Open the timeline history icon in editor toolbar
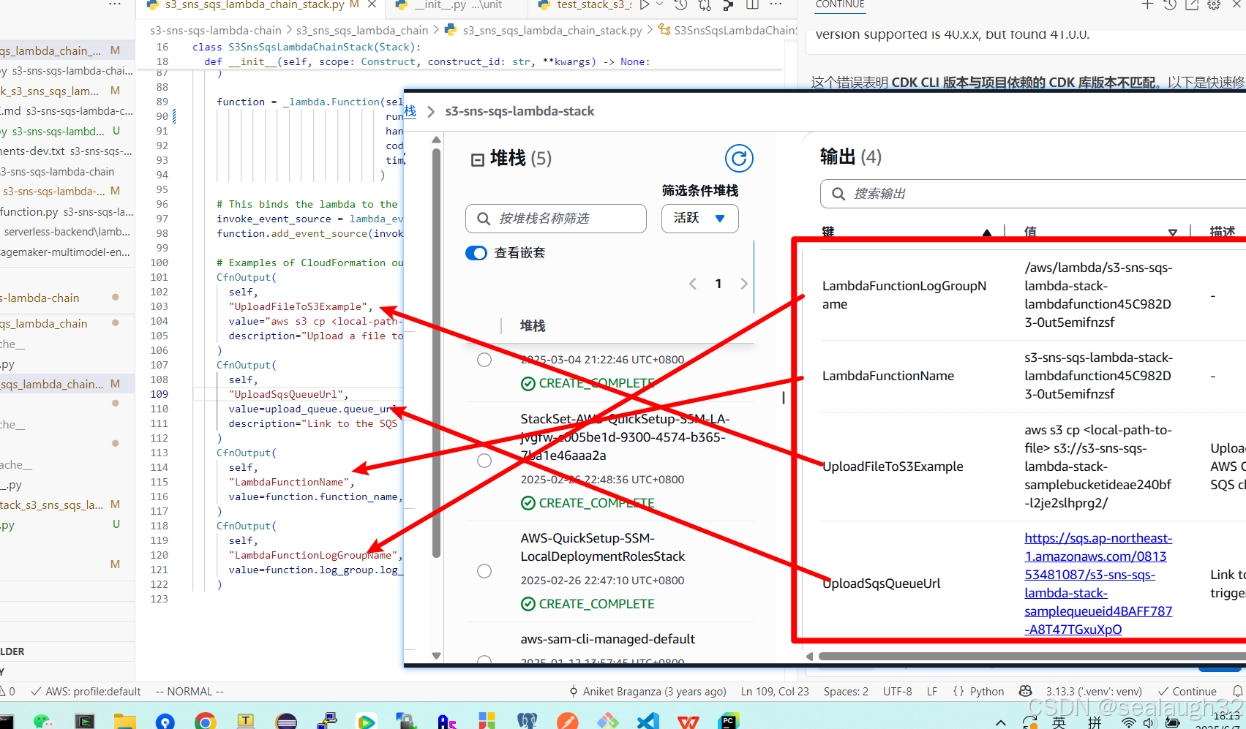The width and height of the screenshot is (1246, 729). tap(680, 5)
